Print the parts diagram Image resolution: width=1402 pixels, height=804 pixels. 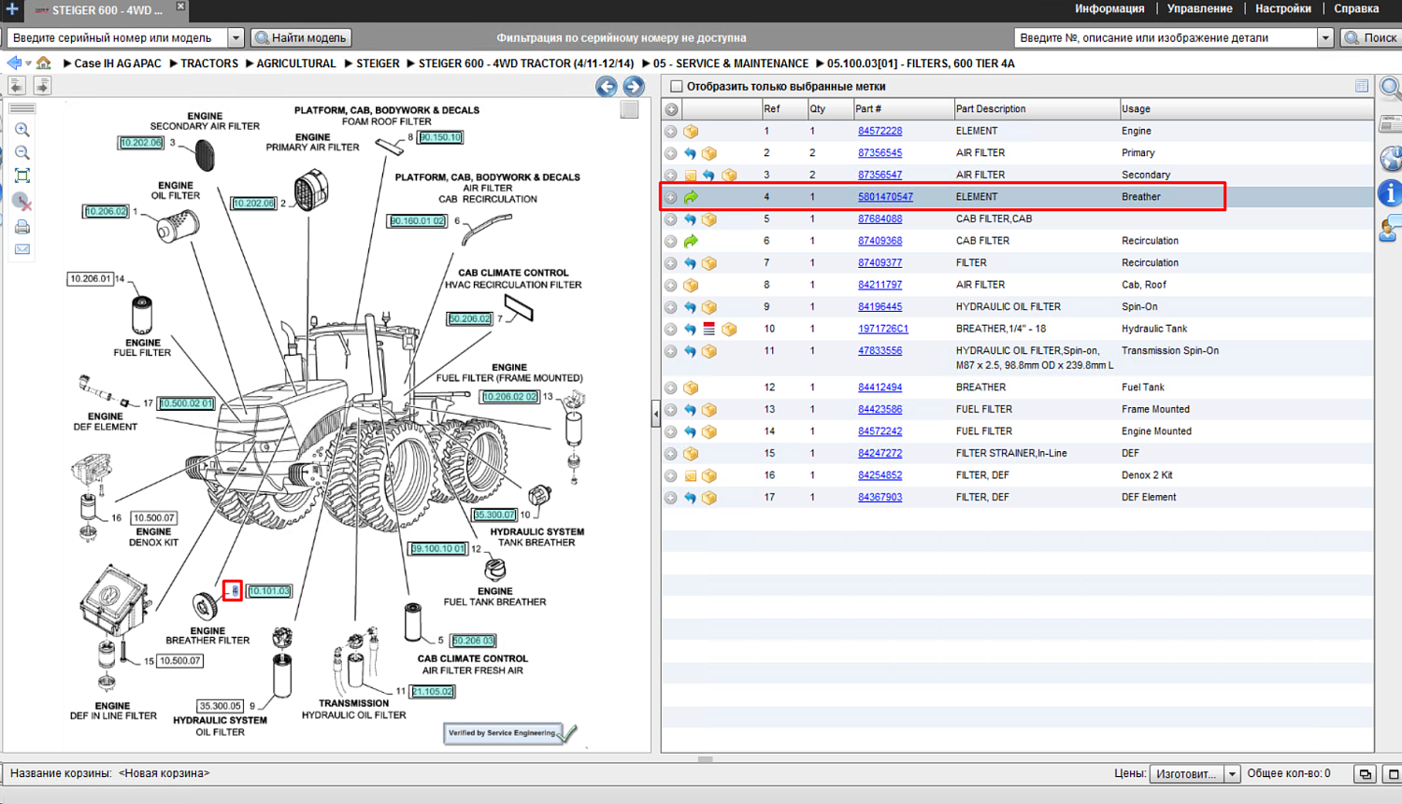pos(22,227)
